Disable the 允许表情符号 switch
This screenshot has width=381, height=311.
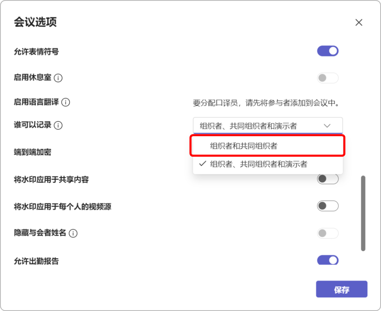327,51
